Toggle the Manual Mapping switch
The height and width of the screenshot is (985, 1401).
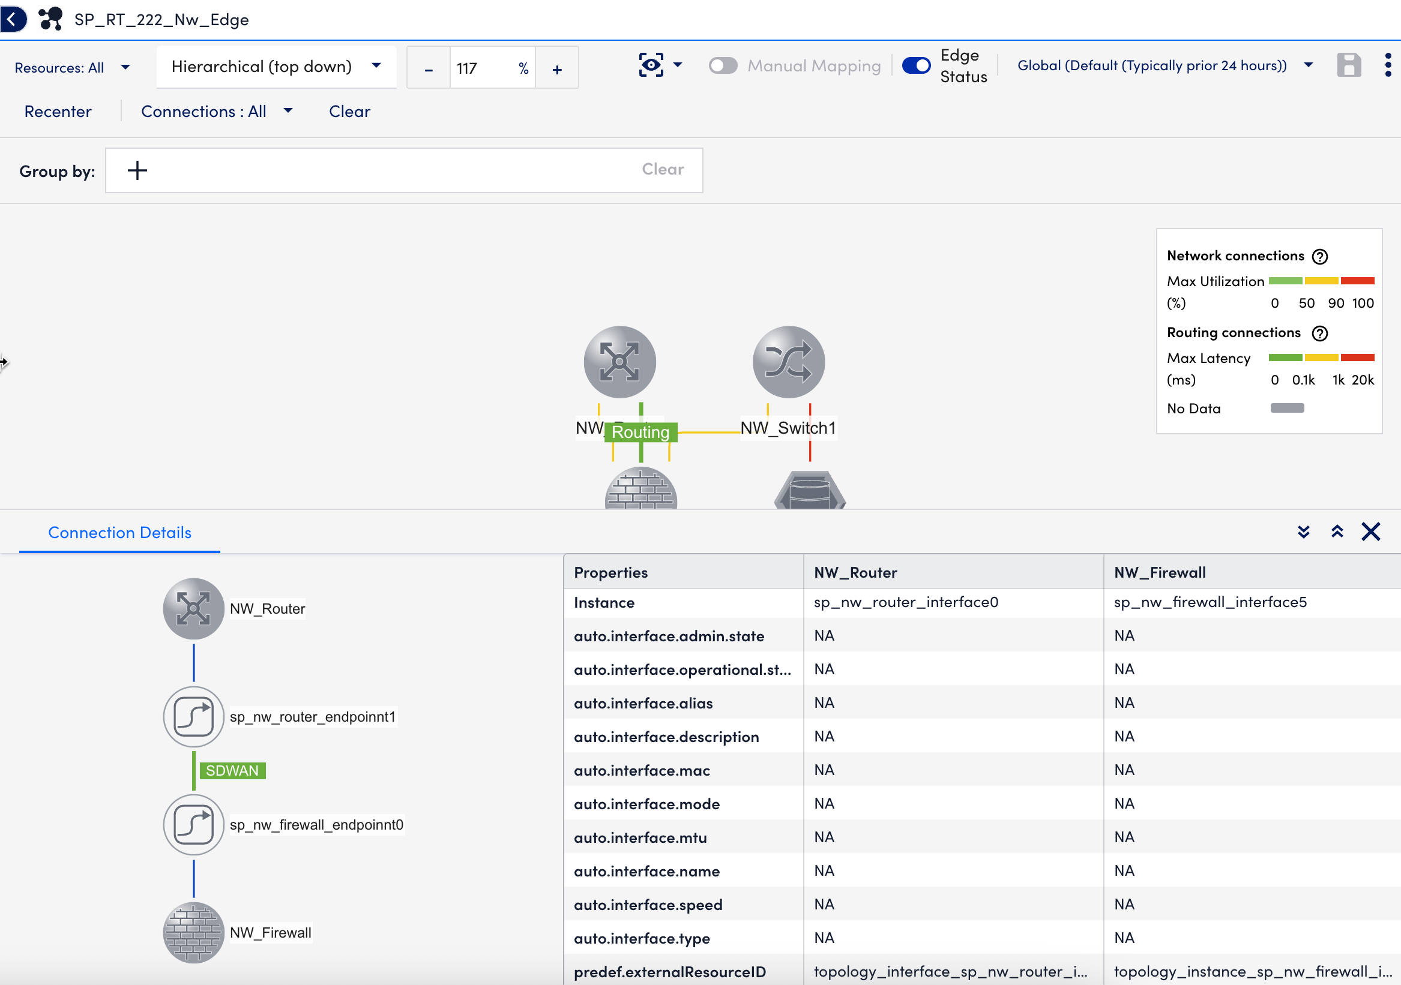(723, 65)
